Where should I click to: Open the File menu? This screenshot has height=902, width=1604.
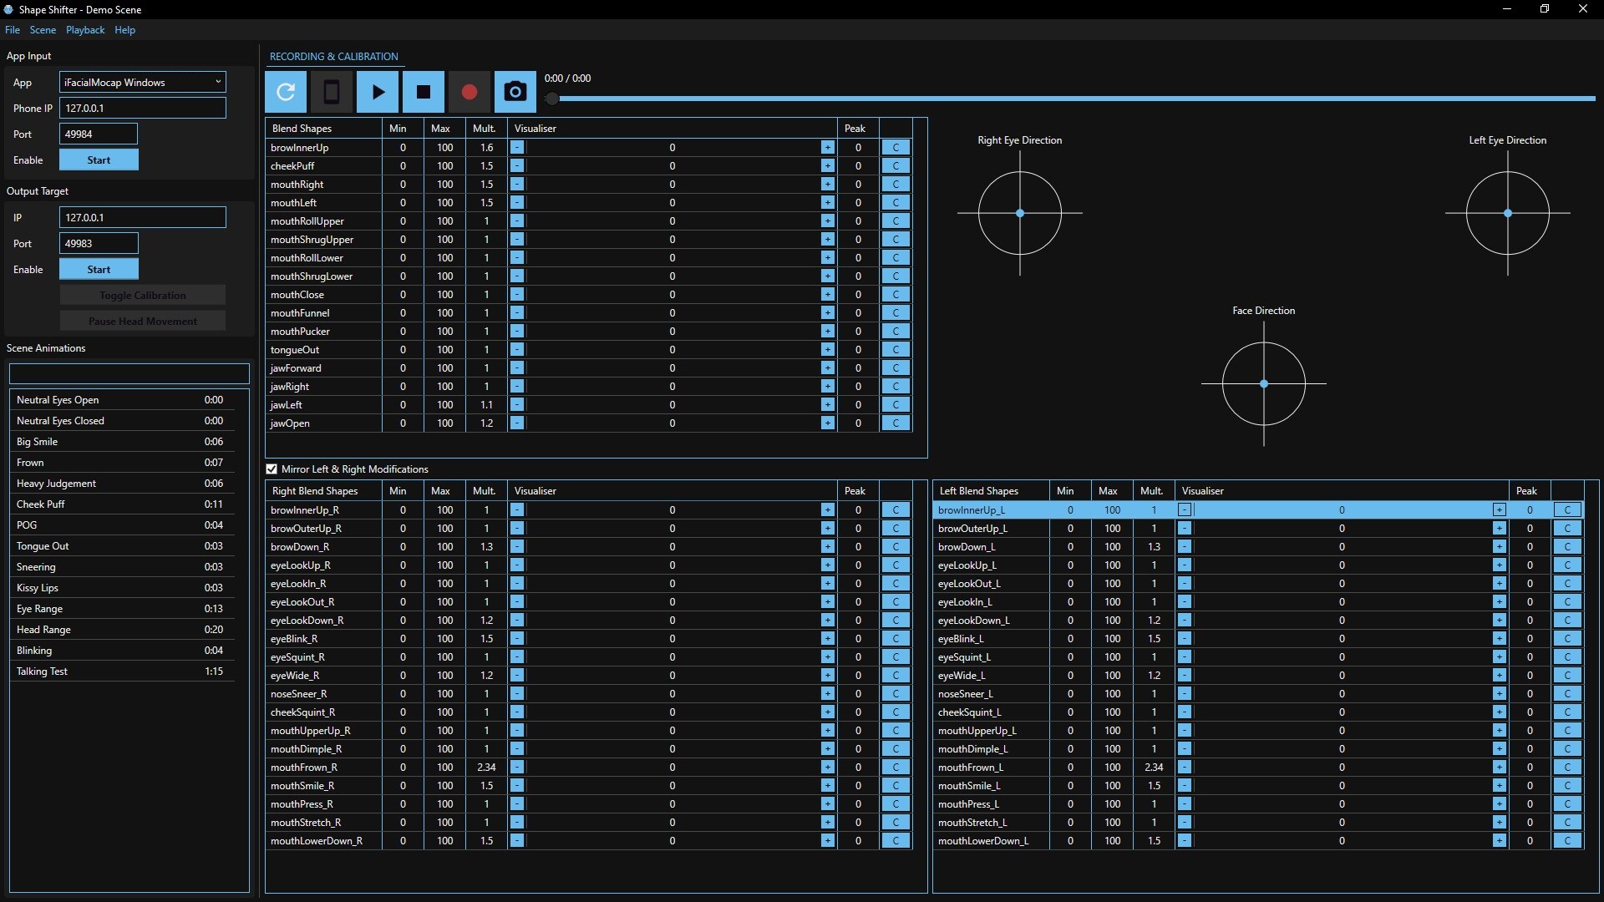[13, 30]
